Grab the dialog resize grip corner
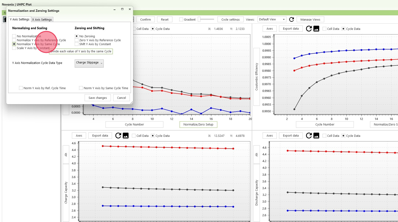The width and height of the screenshot is (398, 222). point(131,102)
